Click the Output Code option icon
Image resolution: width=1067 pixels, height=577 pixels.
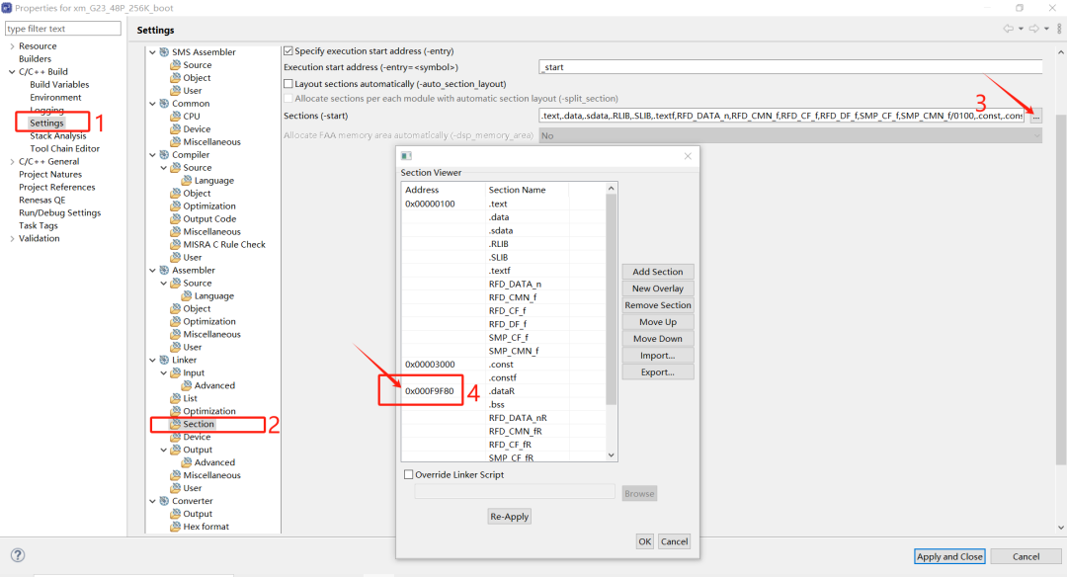tap(176, 219)
